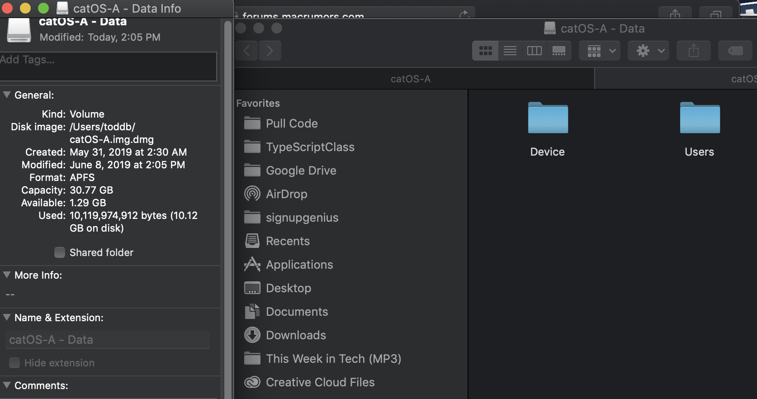
Task: Click the browser reload icon behind Finder
Action: tap(464, 14)
